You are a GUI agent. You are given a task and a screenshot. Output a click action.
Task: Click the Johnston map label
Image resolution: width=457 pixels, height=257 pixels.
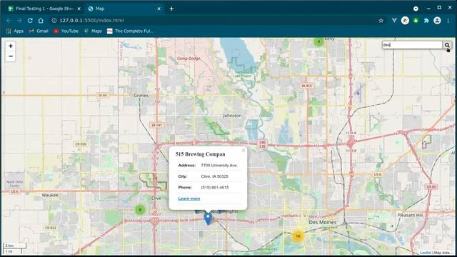232,116
